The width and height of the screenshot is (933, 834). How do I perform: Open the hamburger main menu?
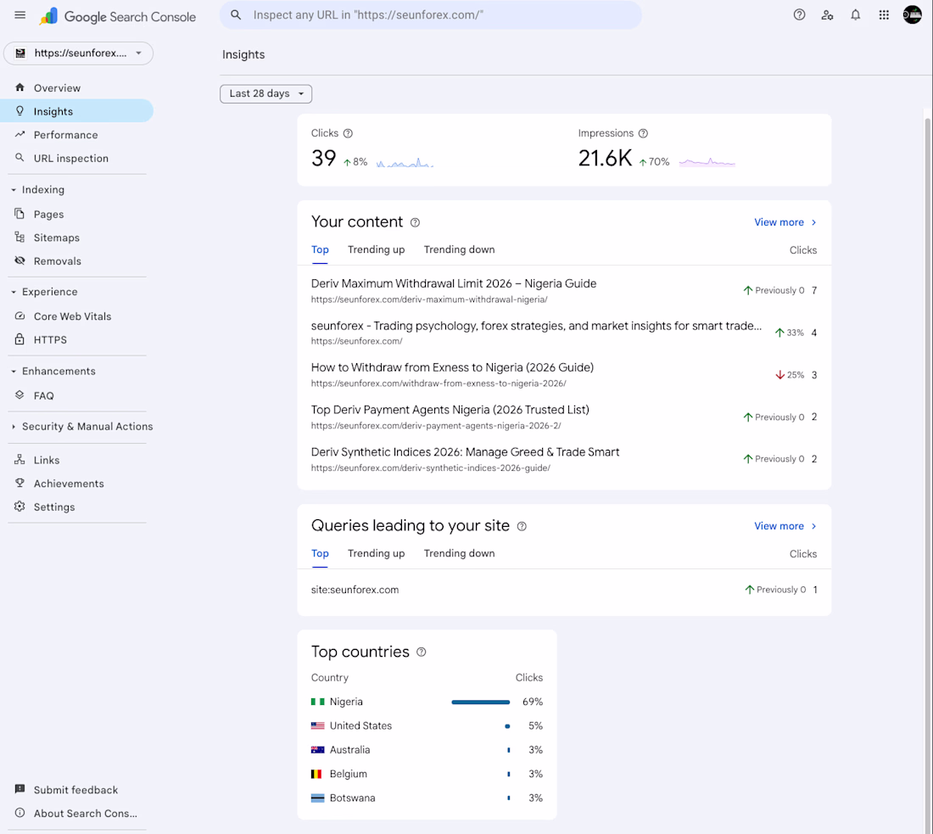pyautogui.click(x=20, y=15)
